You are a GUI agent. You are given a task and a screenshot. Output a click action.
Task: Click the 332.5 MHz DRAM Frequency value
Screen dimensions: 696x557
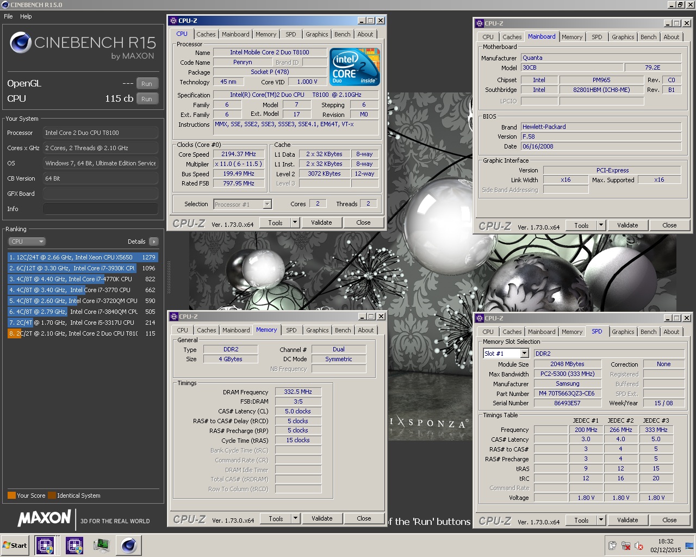[298, 392]
